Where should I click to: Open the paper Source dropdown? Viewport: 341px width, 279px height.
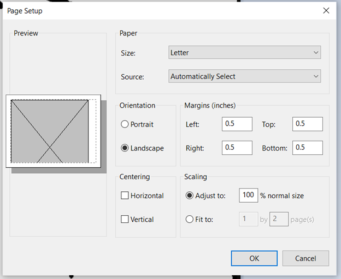point(244,76)
